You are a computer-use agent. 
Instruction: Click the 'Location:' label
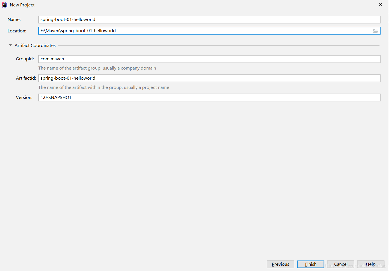click(x=17, y=31)
